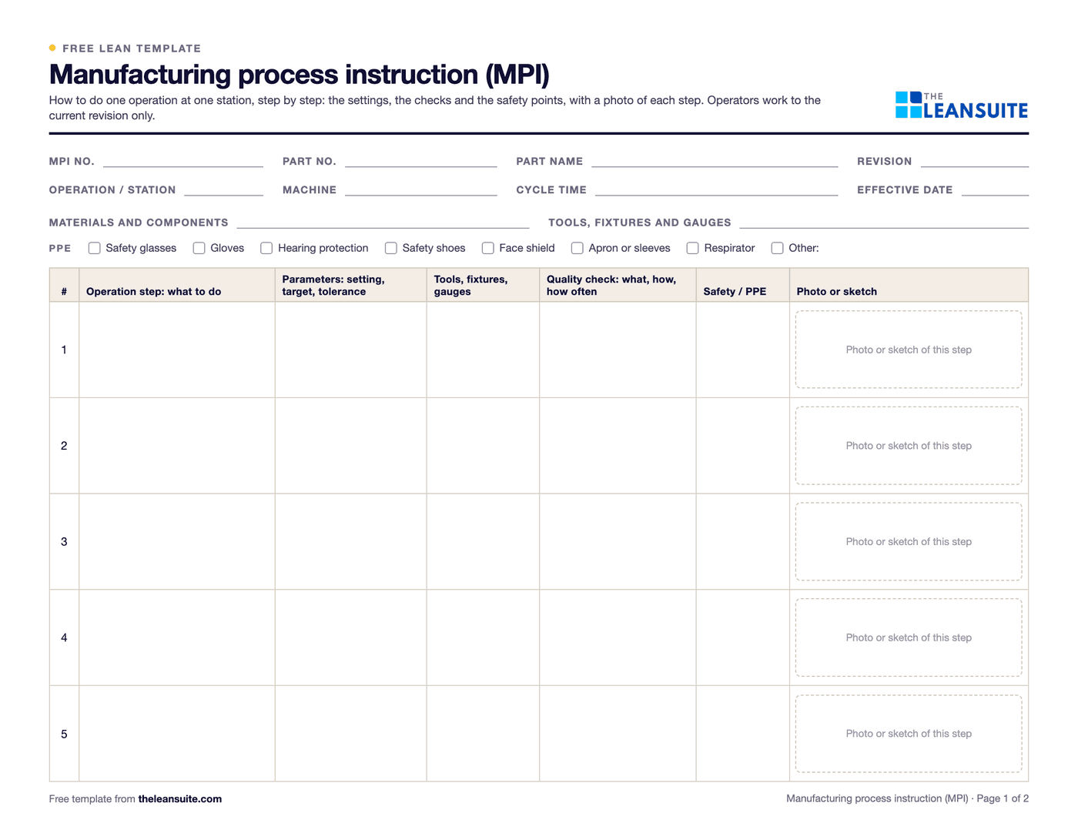Select the step 4 photo placeholder
The height and width of the screenshot is (833, 1078).
click(x=909, y=637)
